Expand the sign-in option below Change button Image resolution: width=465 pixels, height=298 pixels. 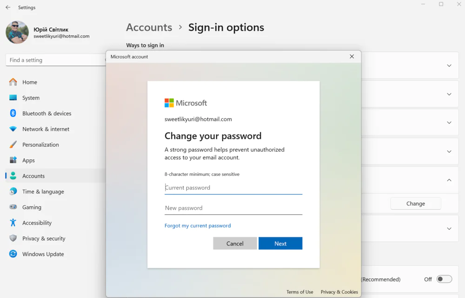449,228
